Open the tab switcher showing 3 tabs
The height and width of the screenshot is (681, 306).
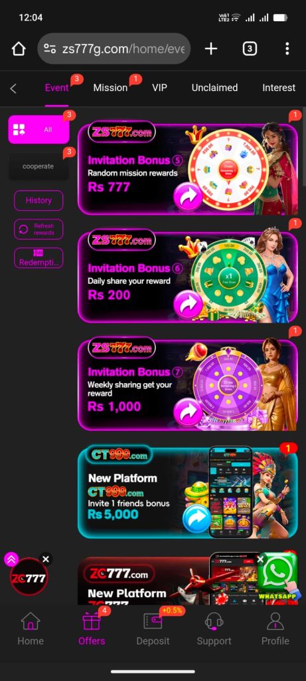click(x=249, y=49)
